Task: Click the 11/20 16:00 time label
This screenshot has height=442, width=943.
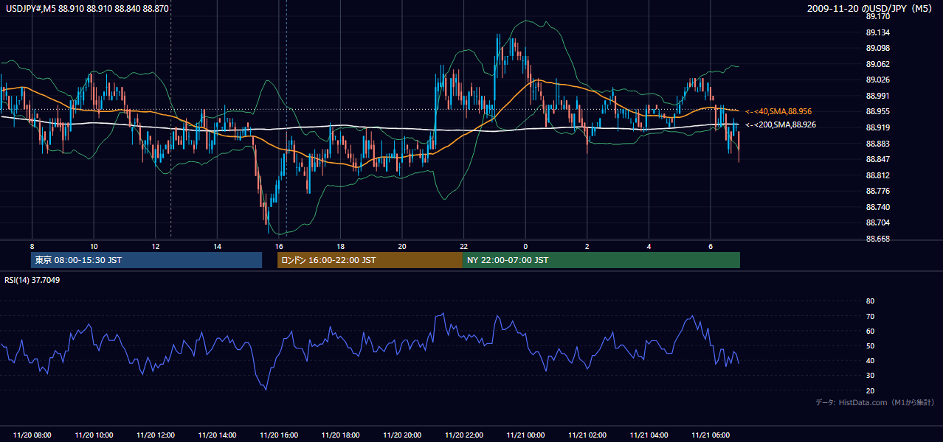Action: tap(279, 435)
